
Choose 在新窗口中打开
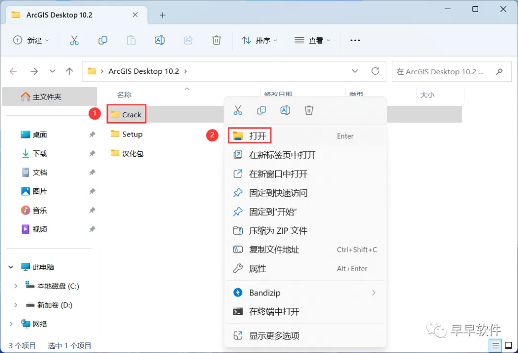click(306, 174)
